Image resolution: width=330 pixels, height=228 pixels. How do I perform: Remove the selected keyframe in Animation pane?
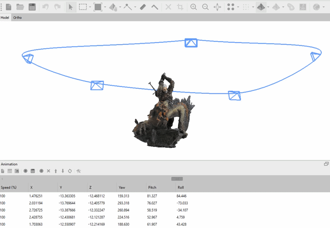49,171
